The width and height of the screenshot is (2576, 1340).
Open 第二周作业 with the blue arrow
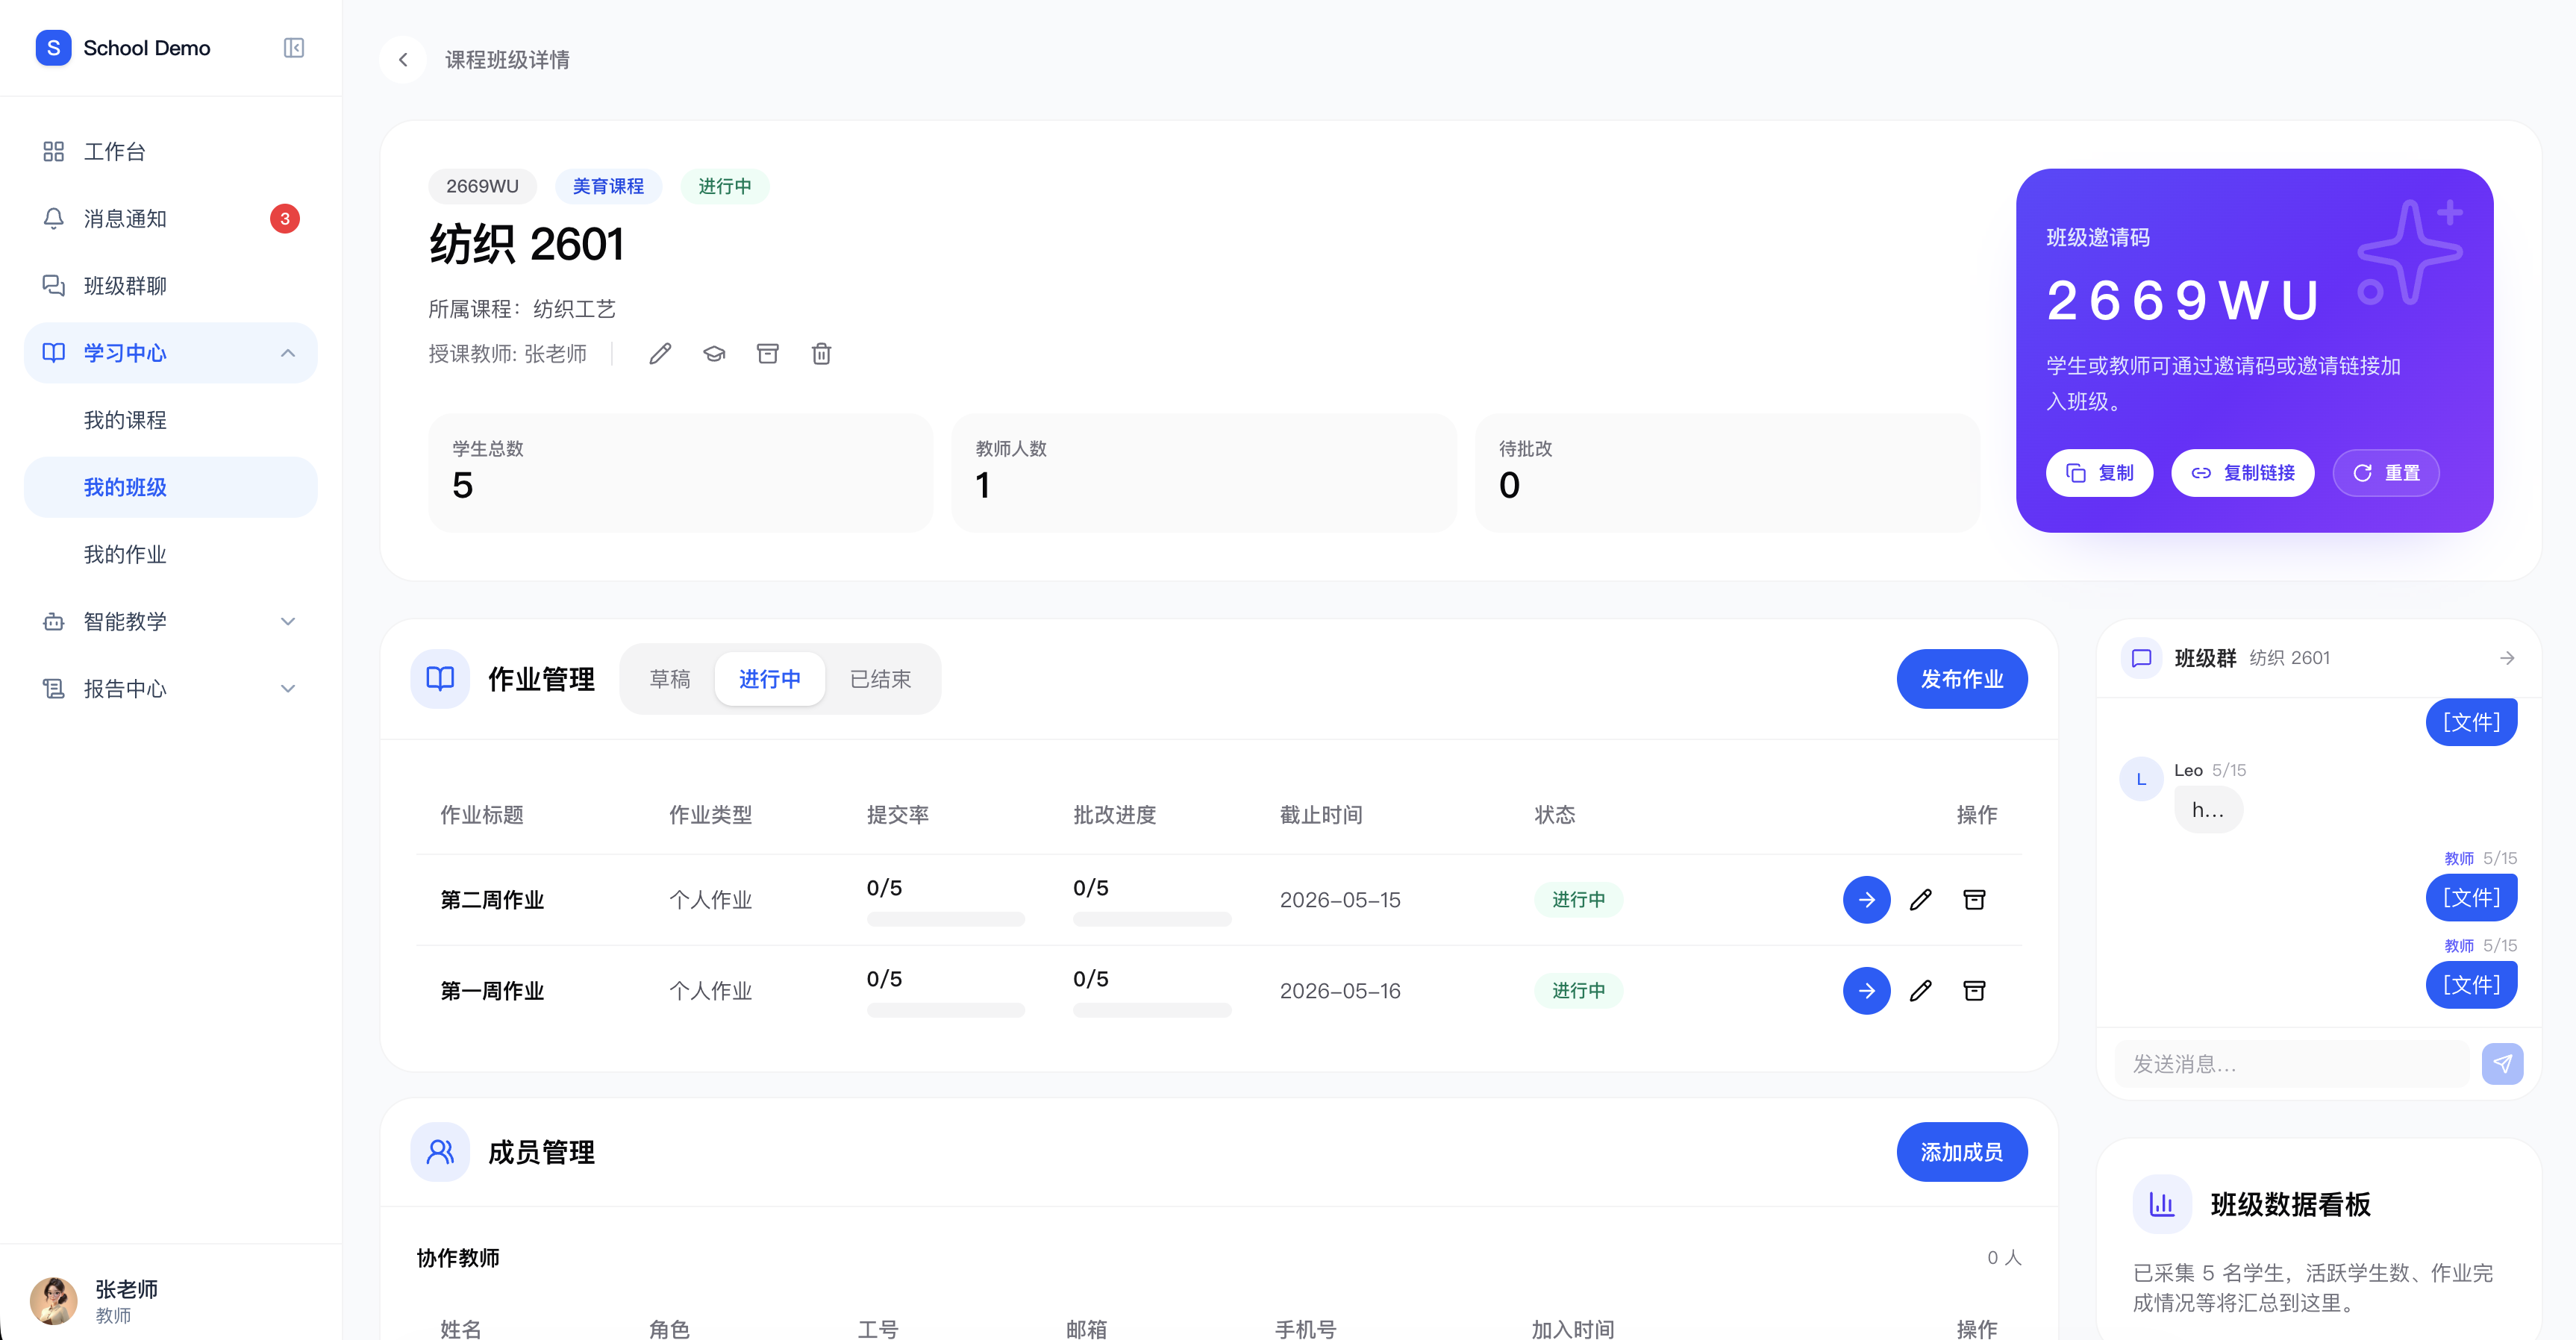(1866, 900)
